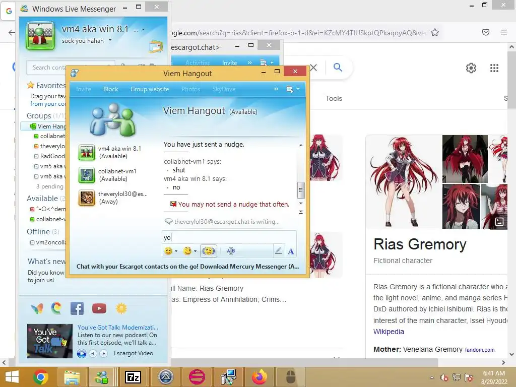Clear the Google search box

[x=313, y=68]
